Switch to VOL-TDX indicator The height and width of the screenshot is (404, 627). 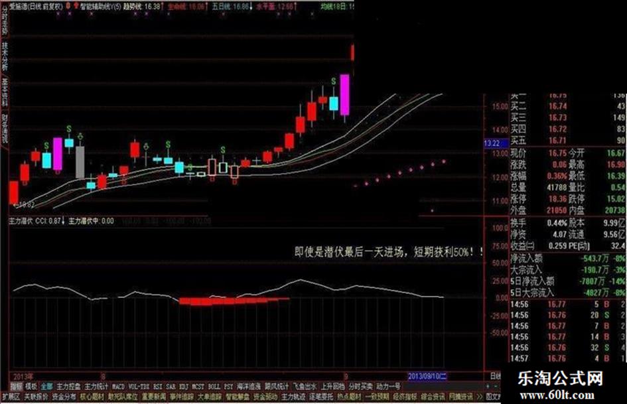(x=139, y=387)
